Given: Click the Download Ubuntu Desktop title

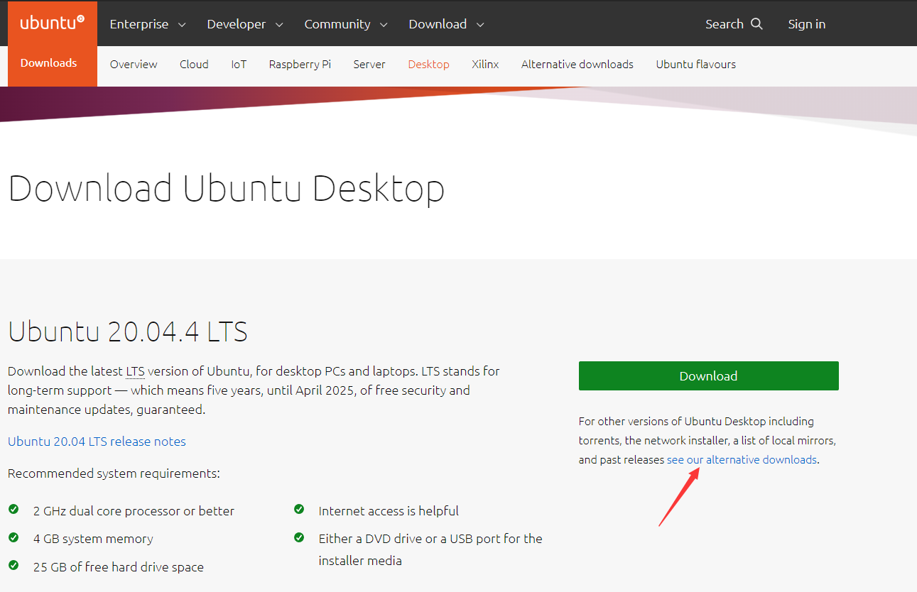Looking at the screenshot, I should click(227, 189).
